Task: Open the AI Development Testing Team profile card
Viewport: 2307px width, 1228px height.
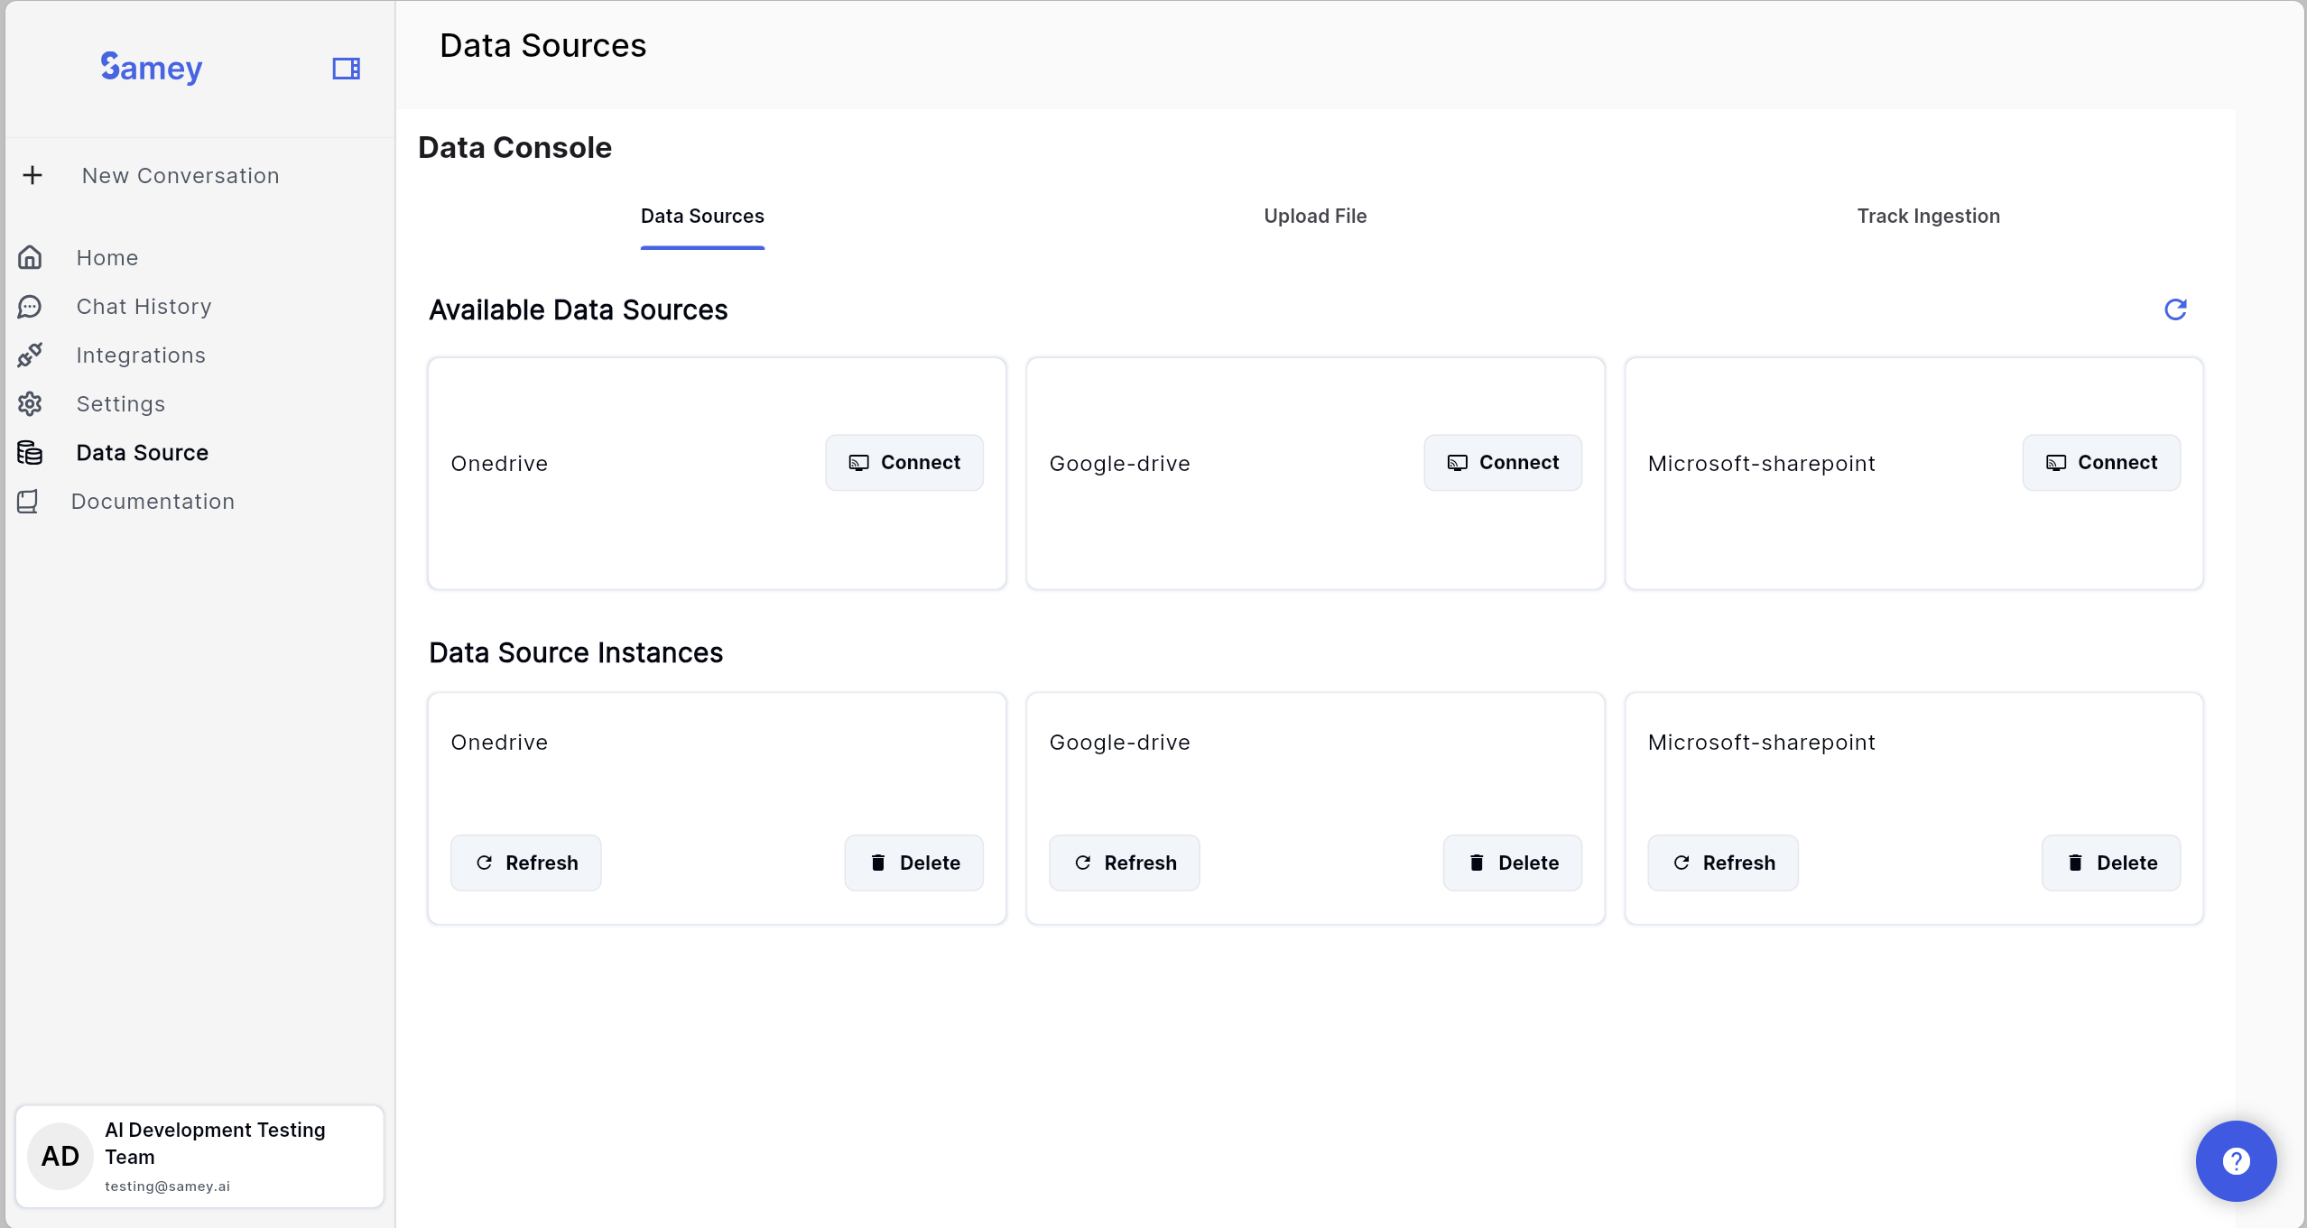Action: pyautogui.click(x=199, y=1156)
